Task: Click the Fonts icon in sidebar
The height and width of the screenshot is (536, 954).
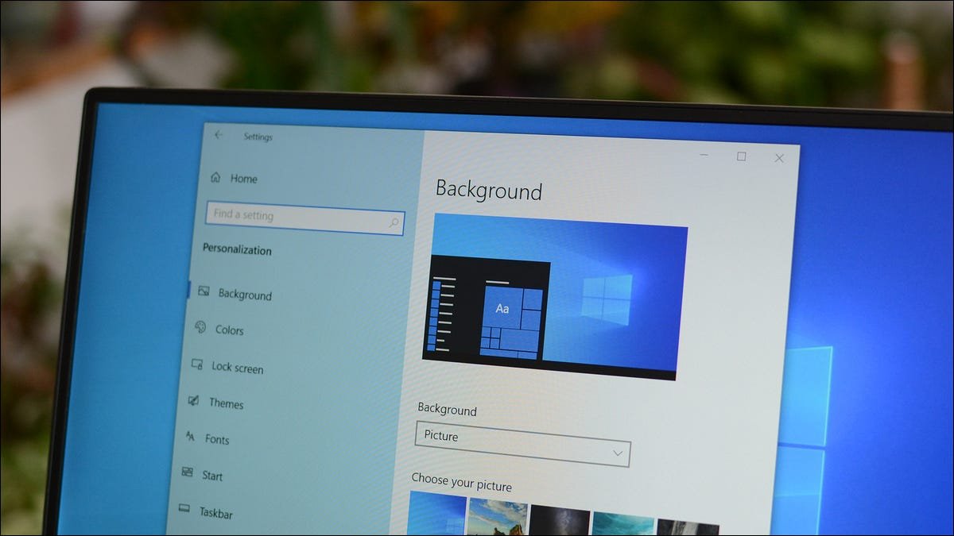Action: pos(190,436)
